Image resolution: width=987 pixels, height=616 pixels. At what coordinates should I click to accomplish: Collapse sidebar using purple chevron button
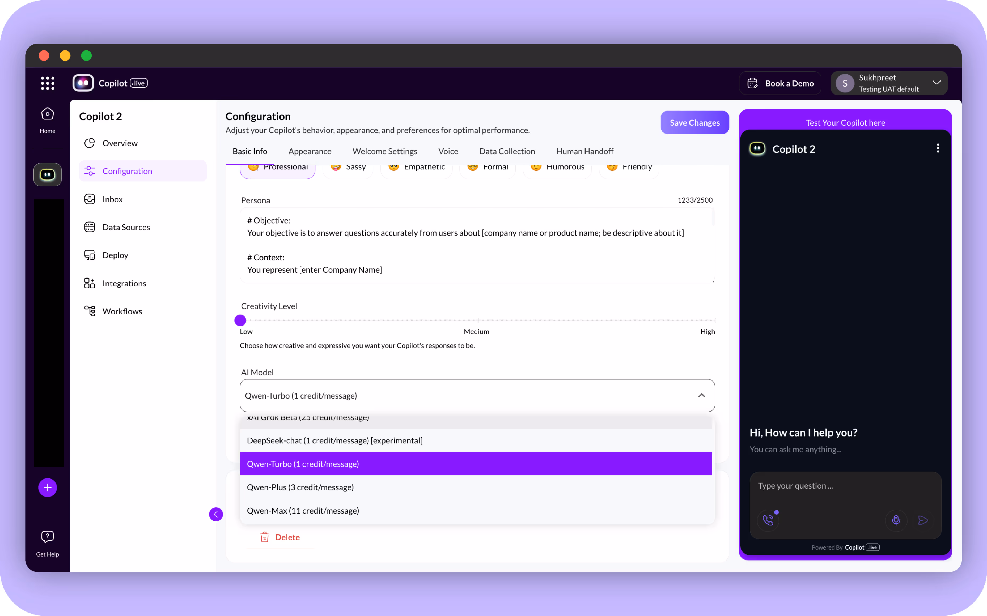216,514
